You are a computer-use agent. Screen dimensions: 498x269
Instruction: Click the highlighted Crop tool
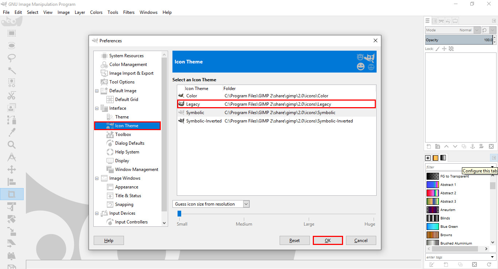pos(12,194)
